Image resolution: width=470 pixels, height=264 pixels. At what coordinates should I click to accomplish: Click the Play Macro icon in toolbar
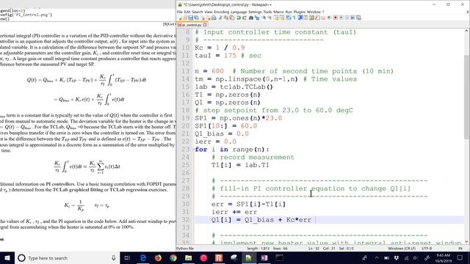347,18
